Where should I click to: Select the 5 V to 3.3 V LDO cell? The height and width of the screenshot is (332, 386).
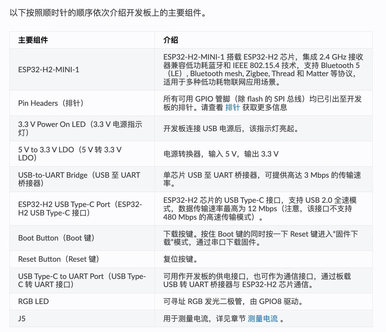[x=82, y=154]
